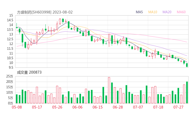Click the 05-08 date label
The height and width of the screenshot is (113, 191).
pos(17,107)
